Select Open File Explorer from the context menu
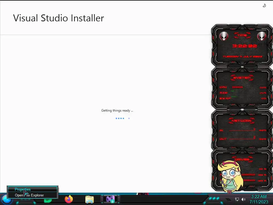The width and height of the screenshot is (273, 205). [33, 195]
